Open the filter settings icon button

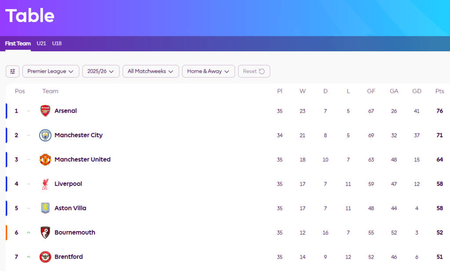point(13,71)
